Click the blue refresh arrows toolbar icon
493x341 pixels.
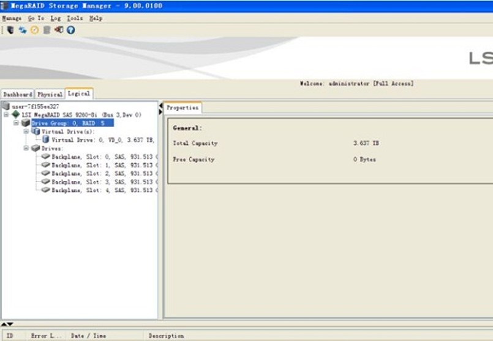pyautogui.click(x=23, y=29)
